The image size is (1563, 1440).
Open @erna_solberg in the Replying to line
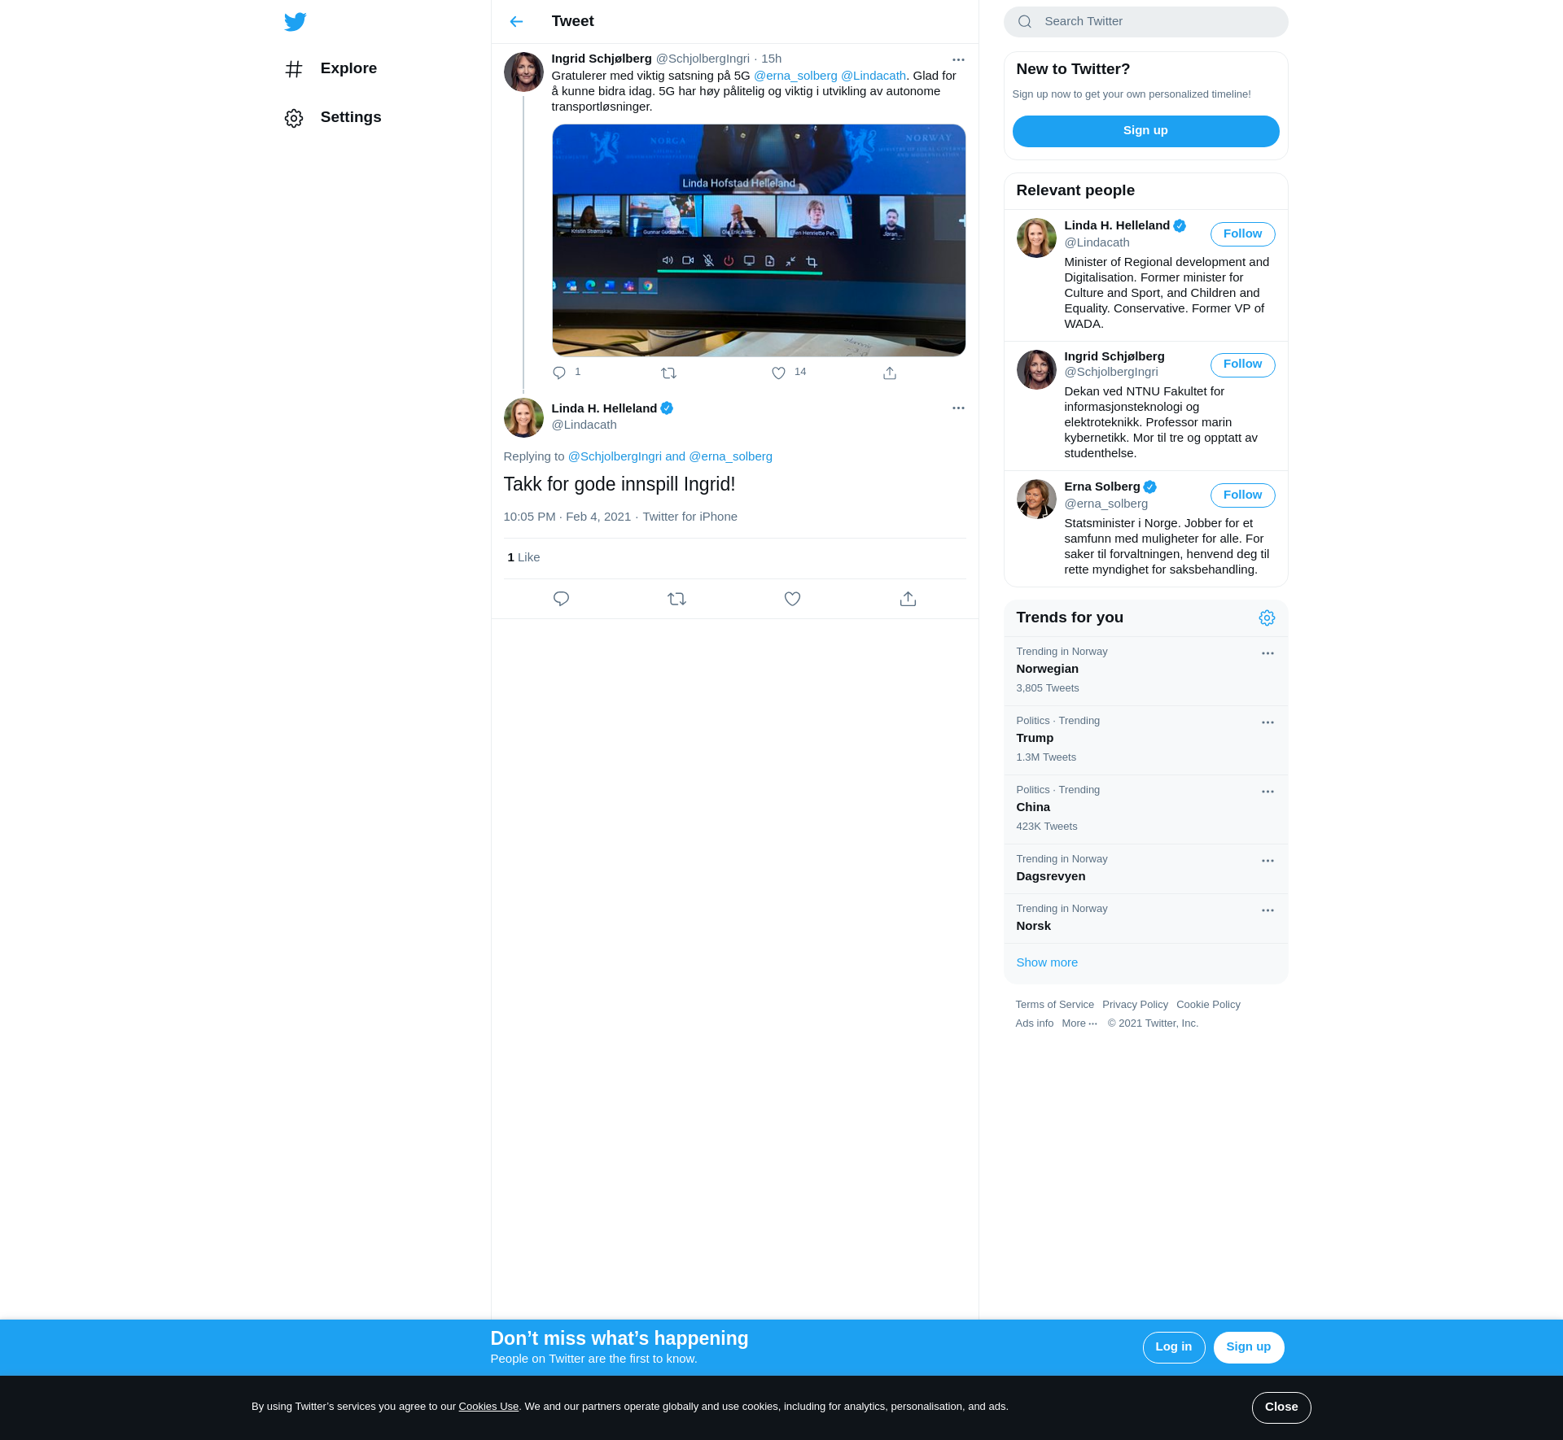coord(730,456)
